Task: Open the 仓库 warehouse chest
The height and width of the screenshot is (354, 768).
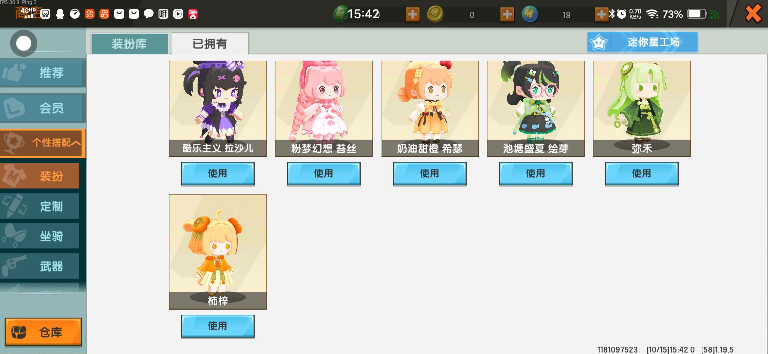Action: pyautogui.click(x=43, y=332)
